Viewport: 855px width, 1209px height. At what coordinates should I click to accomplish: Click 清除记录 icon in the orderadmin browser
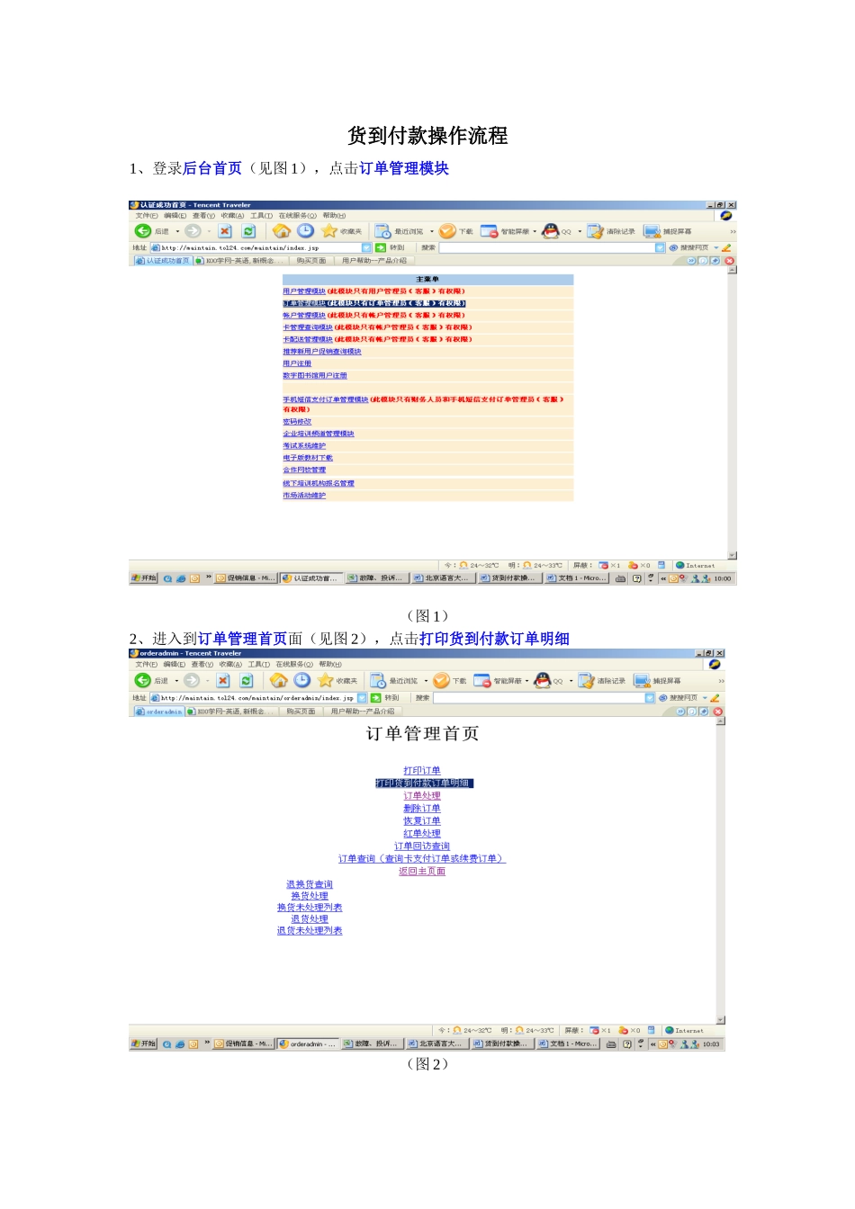click(x=587, y=680)
